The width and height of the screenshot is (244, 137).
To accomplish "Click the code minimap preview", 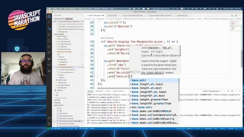I will tap(236, 26).
